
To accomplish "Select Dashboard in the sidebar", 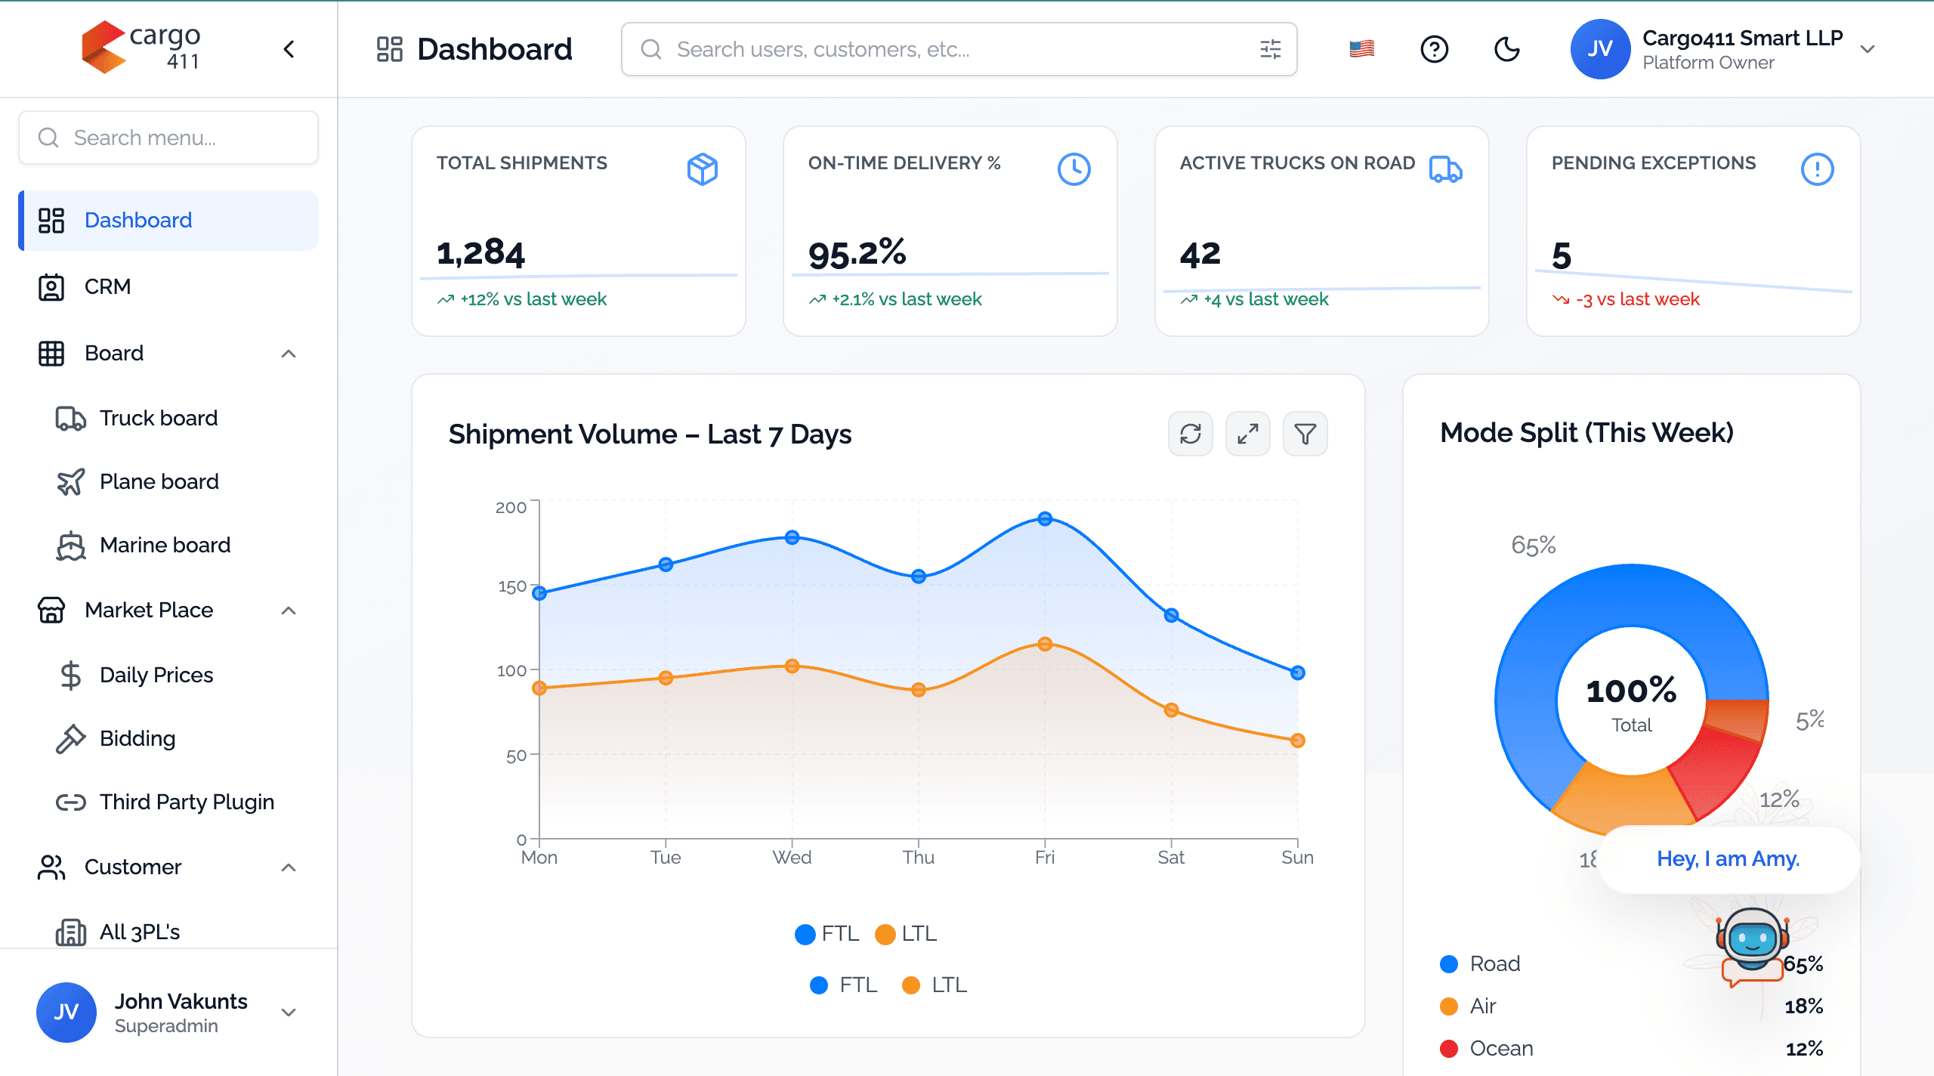I will click(138, 220).
